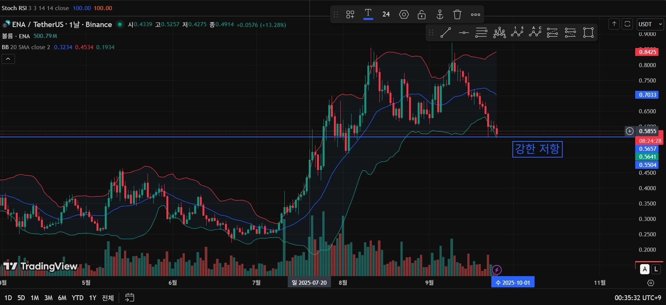This screenshot has width=666, height=305.
Task: Select the Stoch RSI indicator legend
Action: (x=35, y=8)
